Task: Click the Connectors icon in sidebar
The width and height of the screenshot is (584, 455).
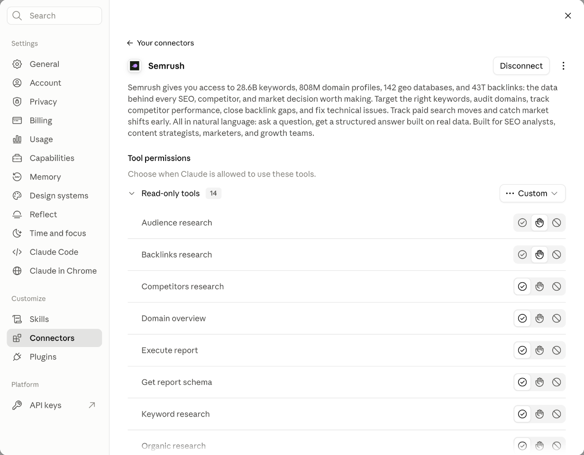Action: pyautogui.click(x=17, y=338)
